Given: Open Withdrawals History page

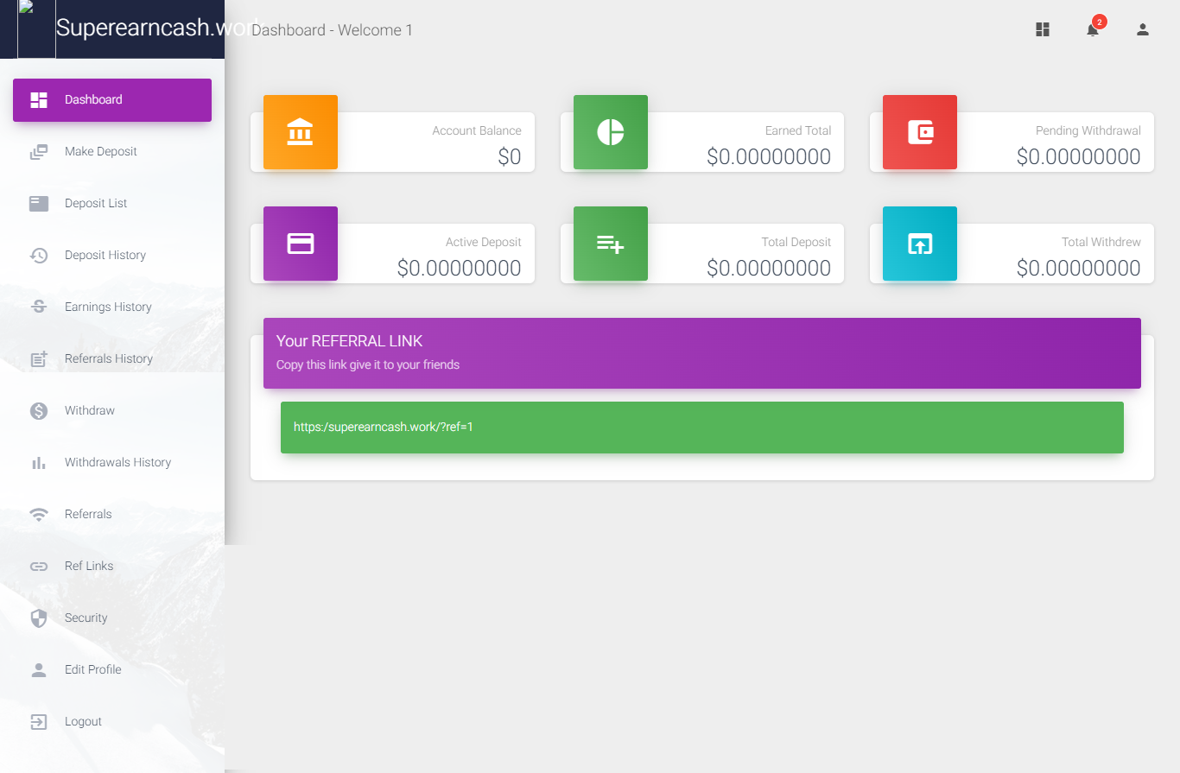Looking at the screenshot, I should click(117, 463).
